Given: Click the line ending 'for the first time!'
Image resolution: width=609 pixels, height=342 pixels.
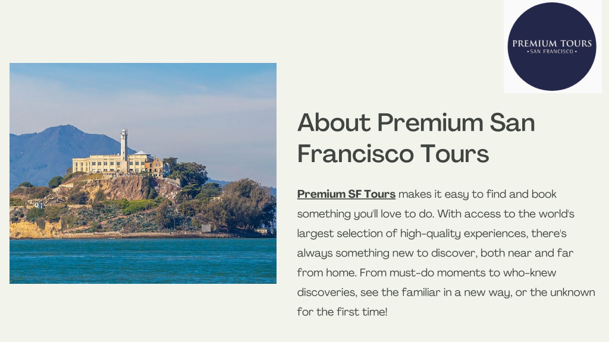Looking at the screenshot, I should 342,312.
